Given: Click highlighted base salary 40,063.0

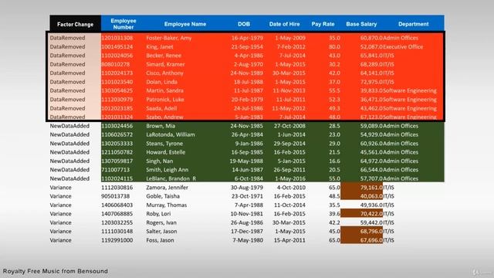Looking at the screenshot, I should [x=362, y=195].
